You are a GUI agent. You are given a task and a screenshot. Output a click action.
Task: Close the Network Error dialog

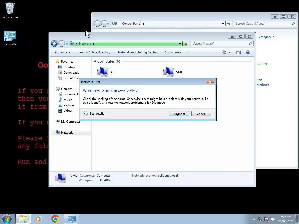pyautogui.click(x=210, y=82)
